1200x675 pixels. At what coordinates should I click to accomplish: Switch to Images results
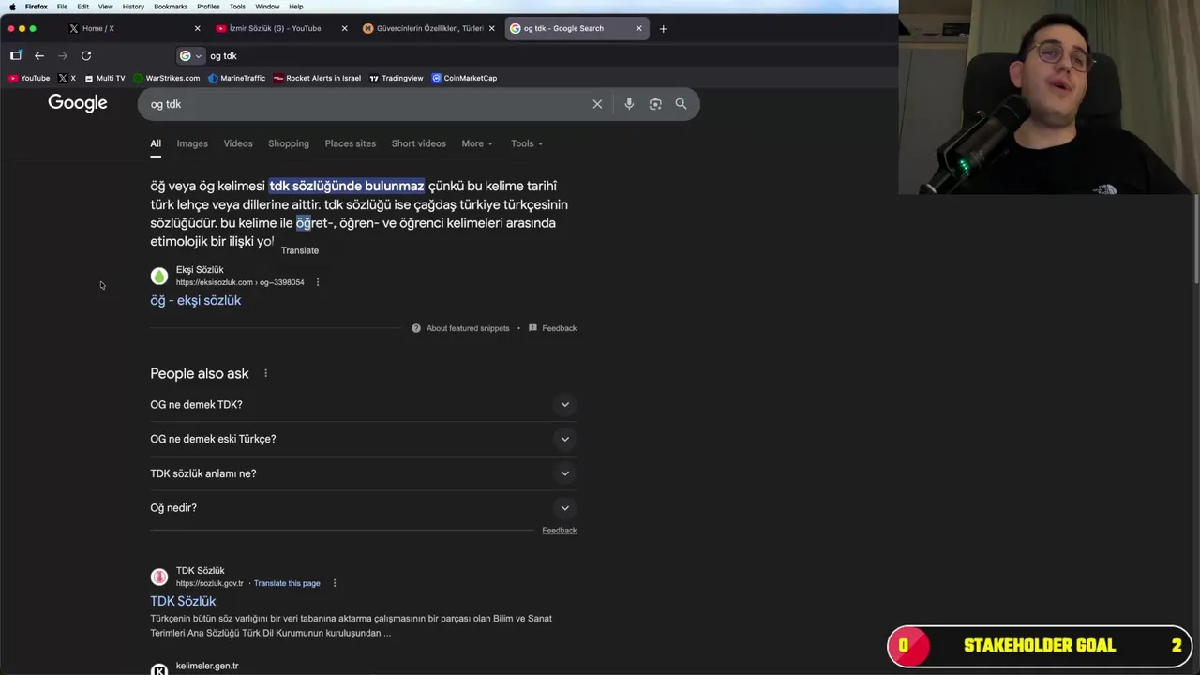(192, 143)
